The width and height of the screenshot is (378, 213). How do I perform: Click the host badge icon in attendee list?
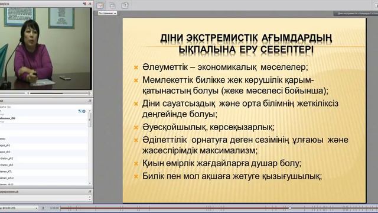click(x=84, y=111)
